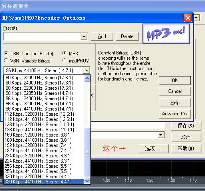Click the 1:00 marker on the timeline ruler
Viewport: 205px width, 191px height.
pyautogui.click(x=107, y=181)
